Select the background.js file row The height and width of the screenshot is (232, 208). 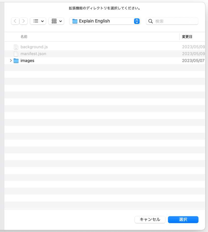105,47
